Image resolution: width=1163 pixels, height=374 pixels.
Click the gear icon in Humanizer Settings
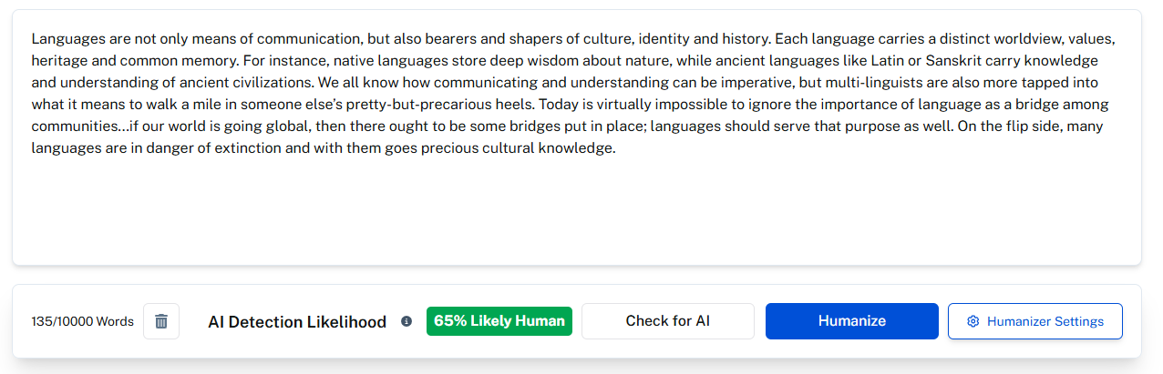point(973,321)
